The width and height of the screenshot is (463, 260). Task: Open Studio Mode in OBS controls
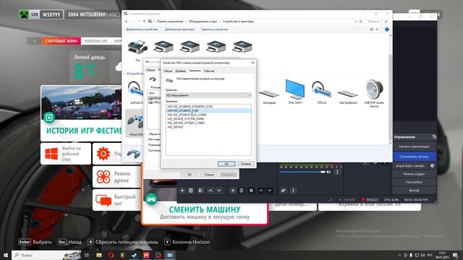414,174
